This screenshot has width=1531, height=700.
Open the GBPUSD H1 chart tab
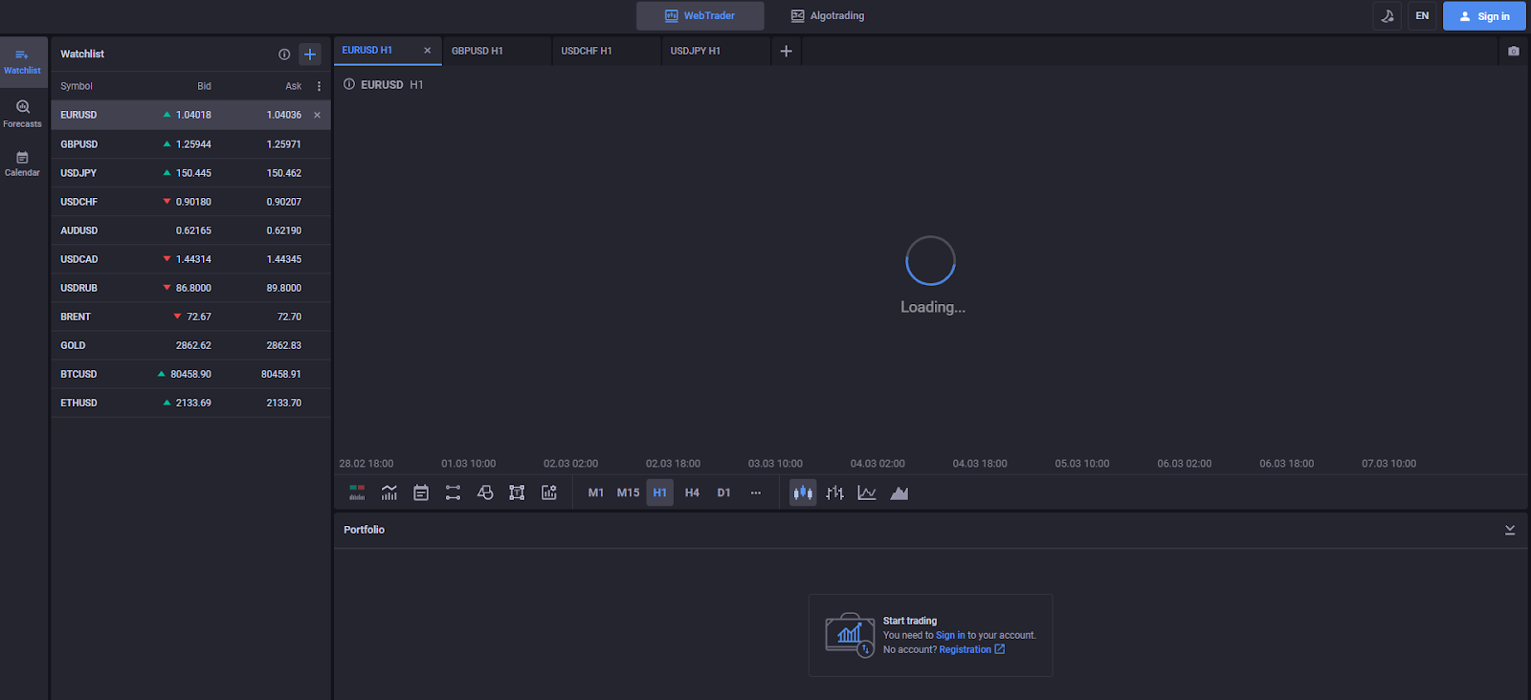click(496, 51)
